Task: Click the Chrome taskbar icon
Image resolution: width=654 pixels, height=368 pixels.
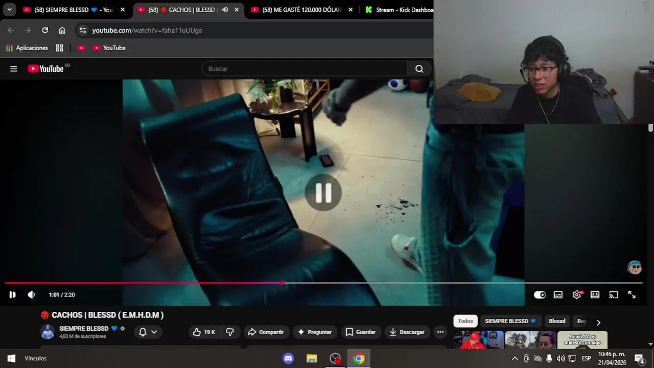Action: coord(359,358)
